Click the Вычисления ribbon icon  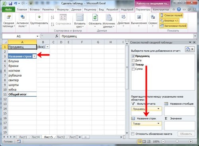[139, 17]
